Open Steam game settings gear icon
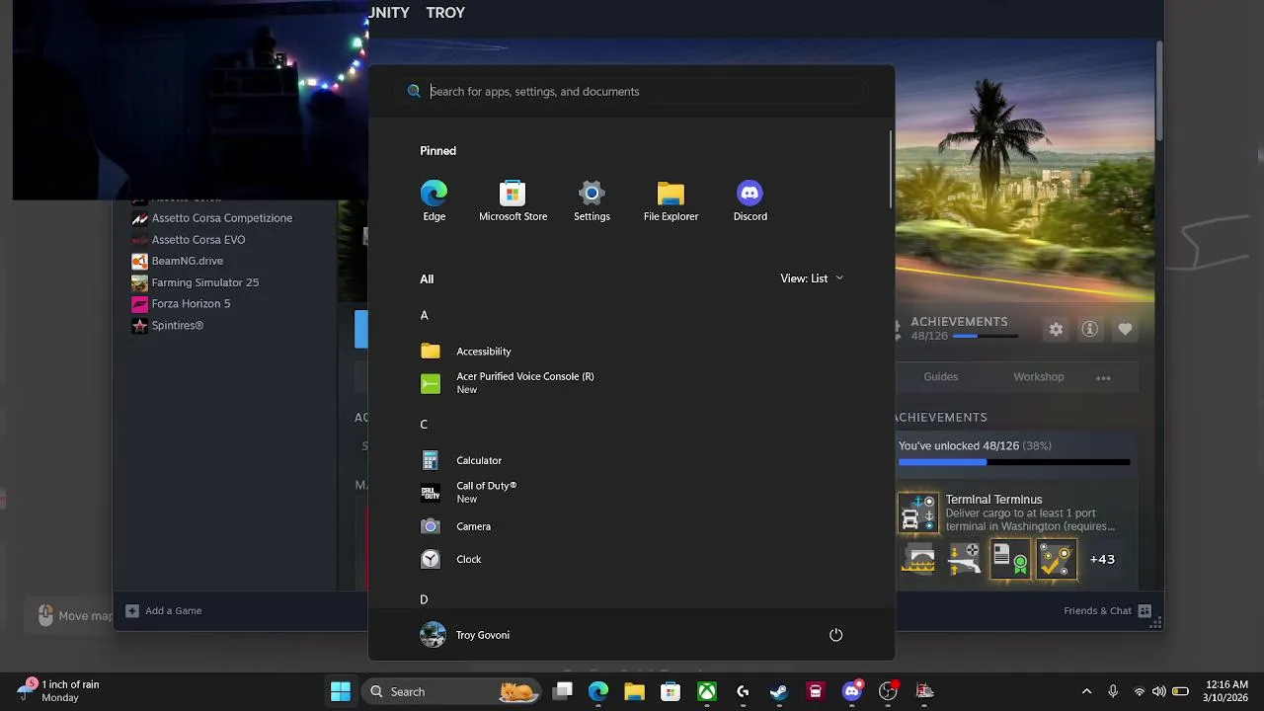Screen dimensions: 1264x711 (x=1056, y=330)
